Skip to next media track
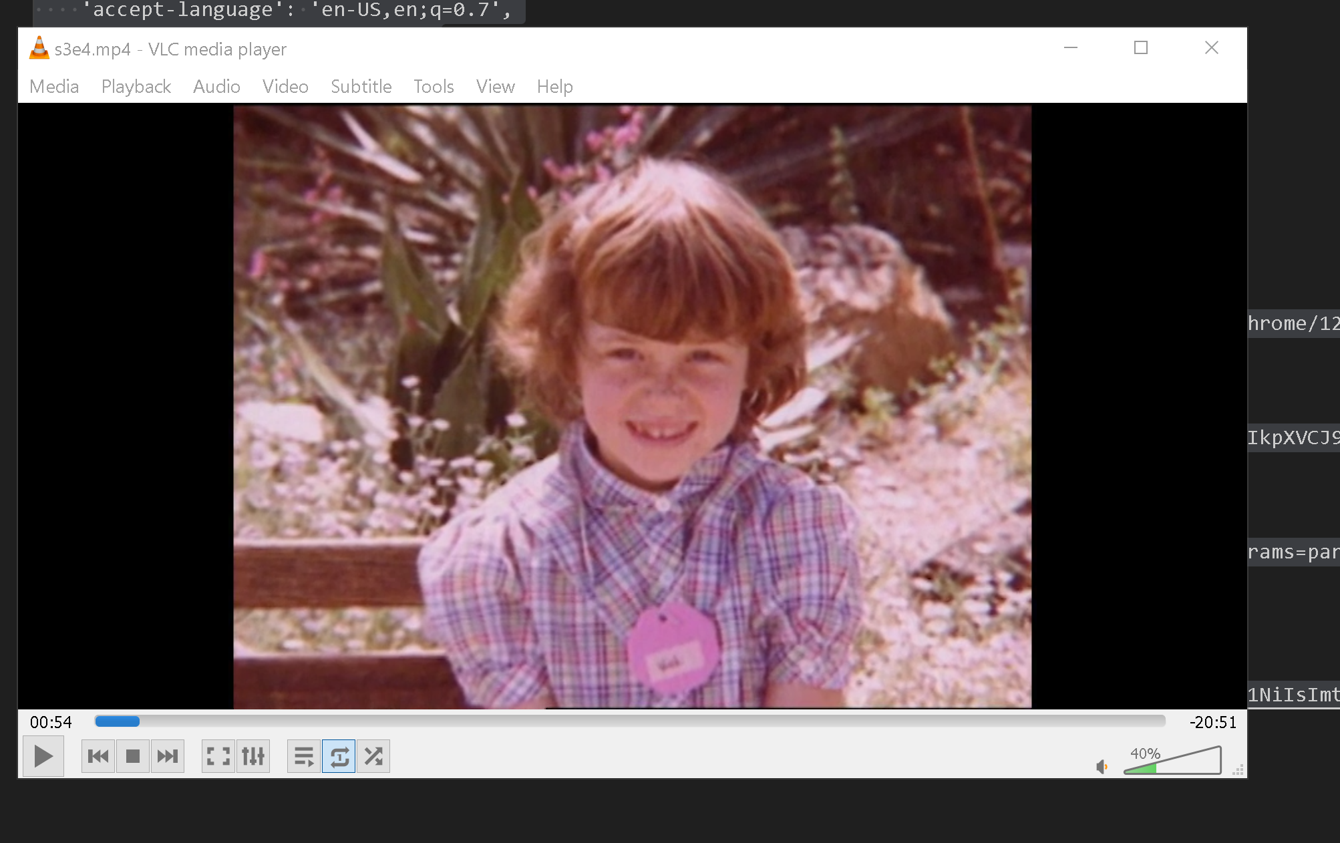1340x843 pixels. [x=168, y=756]
